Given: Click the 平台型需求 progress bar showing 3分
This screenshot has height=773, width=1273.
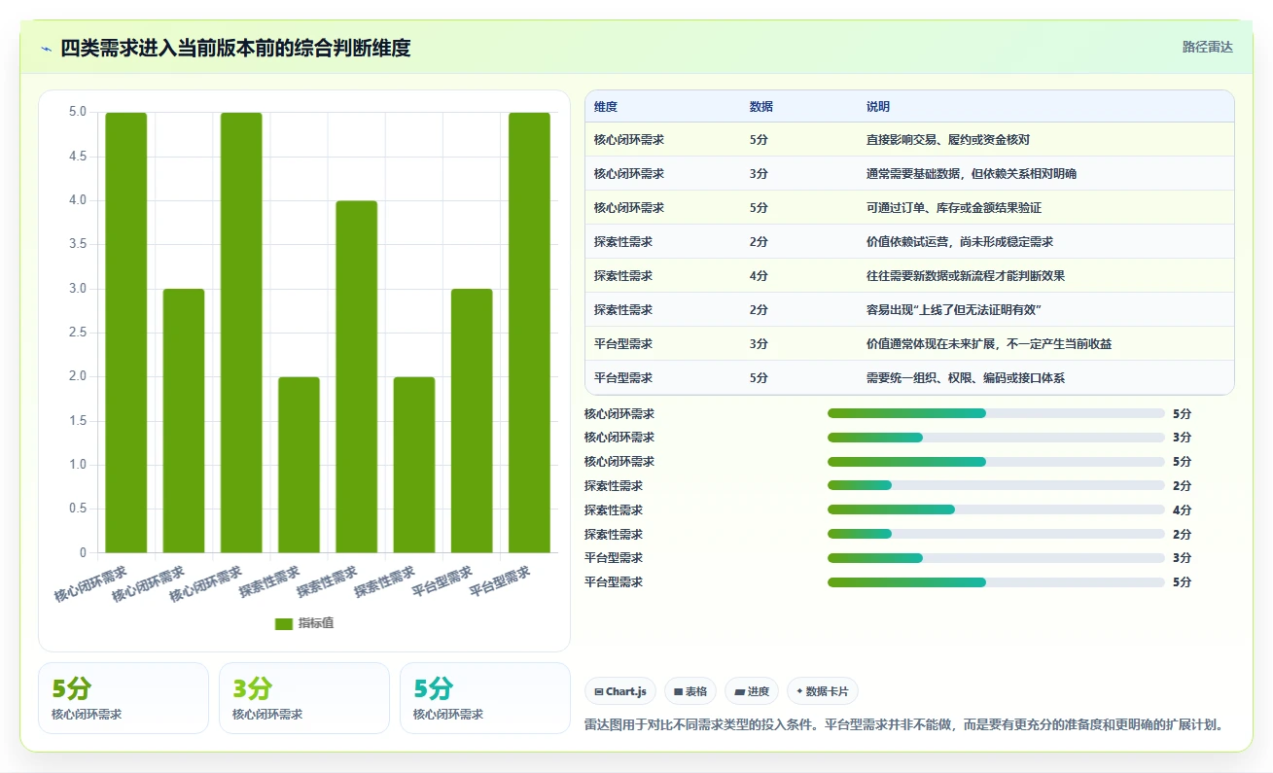Looking at the screenshot, I should (x=996, y=558).
